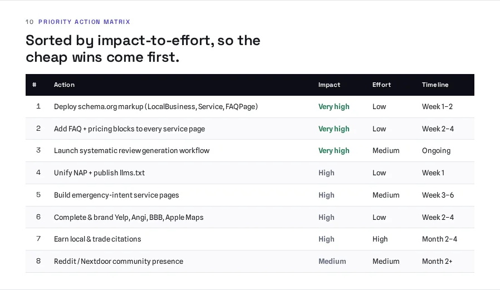Select 'Complete & brand Yelp, Angi, BBB' text
The height and width of the screenshot is (290, 500).
click(129, 217)
